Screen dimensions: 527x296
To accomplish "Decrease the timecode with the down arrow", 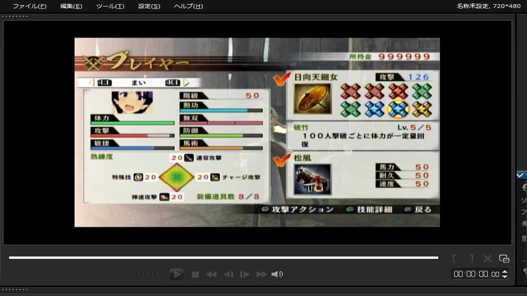I will 505,276.
